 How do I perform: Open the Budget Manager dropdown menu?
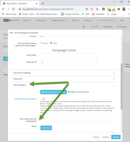59,20
